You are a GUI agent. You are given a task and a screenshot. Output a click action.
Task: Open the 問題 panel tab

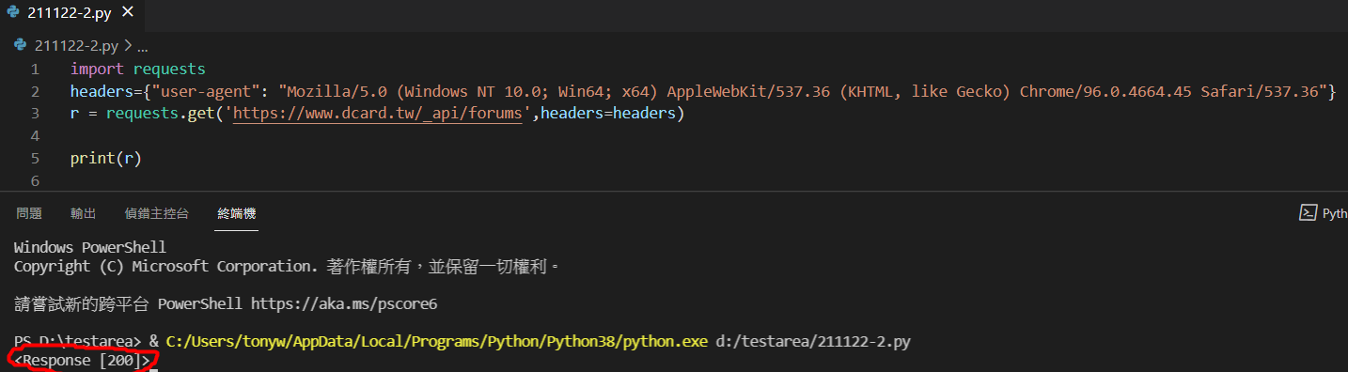click(29, 214)
